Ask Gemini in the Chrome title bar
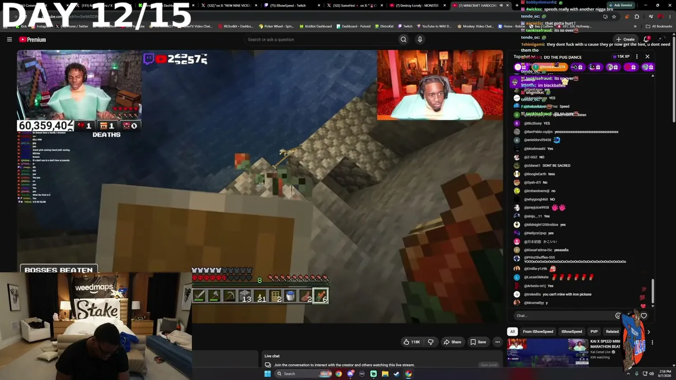 621,5
